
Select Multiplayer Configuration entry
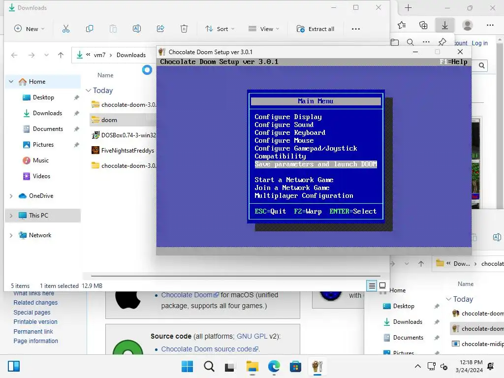pyautogui.click(x=304, y=196)
